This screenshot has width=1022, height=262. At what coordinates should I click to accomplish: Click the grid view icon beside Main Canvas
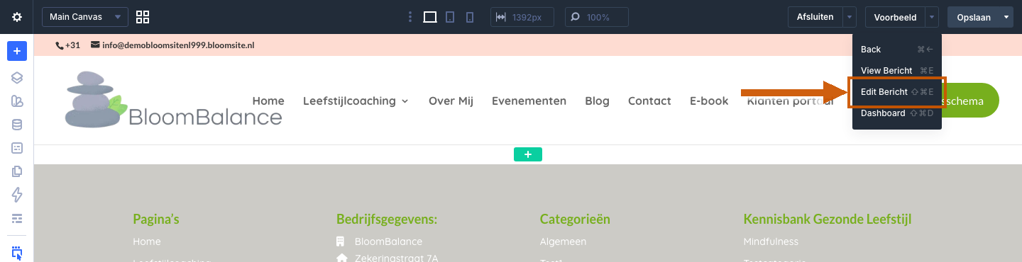(143, 17)
